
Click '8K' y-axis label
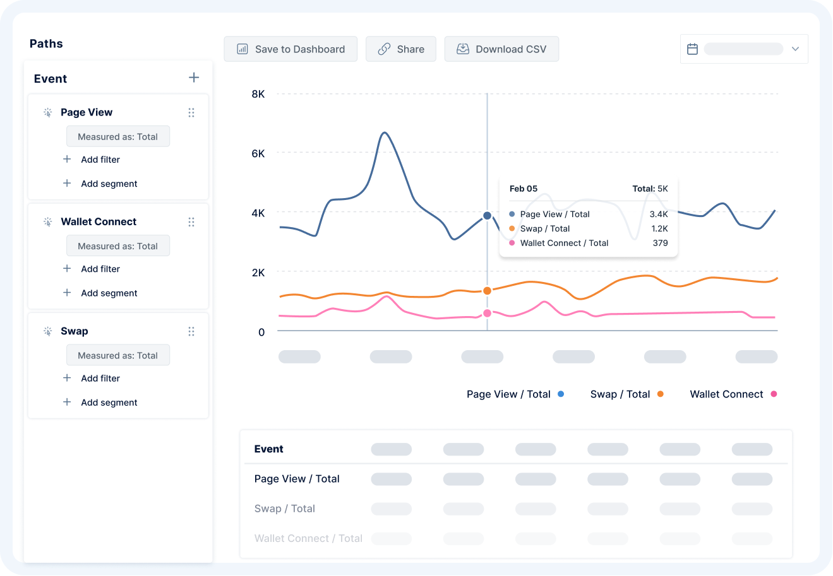click(258, 94)
